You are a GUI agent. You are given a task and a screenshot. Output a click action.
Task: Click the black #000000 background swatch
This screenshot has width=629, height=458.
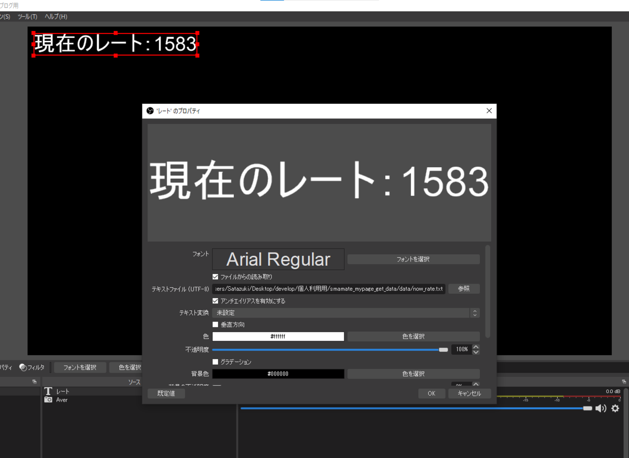click(x=278, y=374)
